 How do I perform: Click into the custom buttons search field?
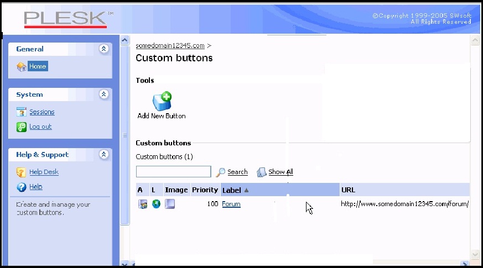point(173,172)
